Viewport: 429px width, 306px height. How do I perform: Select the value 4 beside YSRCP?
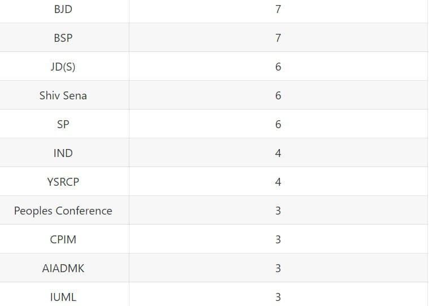[x=278, y=182]
